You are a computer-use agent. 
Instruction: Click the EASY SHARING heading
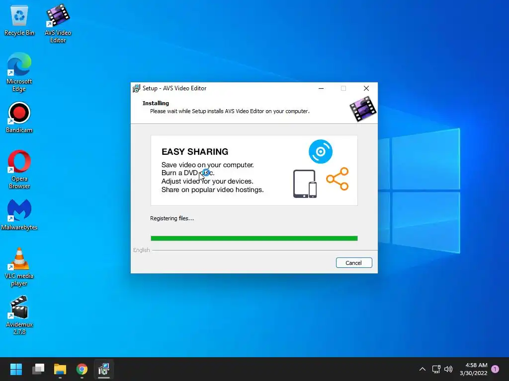(x=195, y=152)
